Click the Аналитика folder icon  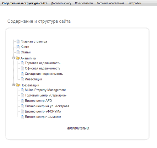(x=18, y=58)
